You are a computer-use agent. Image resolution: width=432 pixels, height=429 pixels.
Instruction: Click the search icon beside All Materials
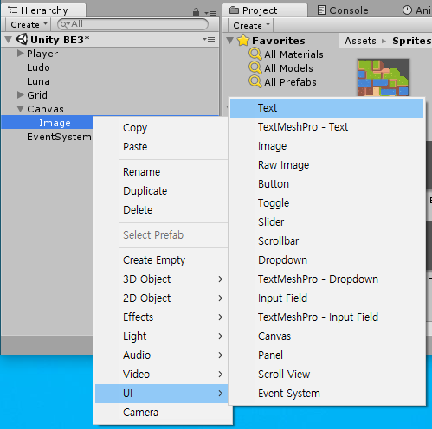point(255,54)
